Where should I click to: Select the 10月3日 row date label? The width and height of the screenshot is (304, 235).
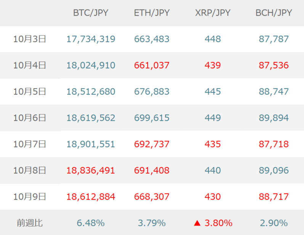tap(30, 39)
